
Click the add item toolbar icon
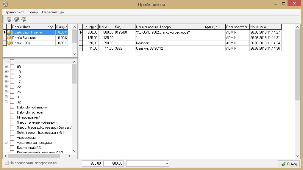[x=9, y=20]
